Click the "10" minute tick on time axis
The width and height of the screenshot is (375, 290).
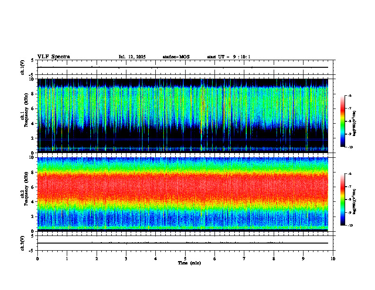(333, 259)
